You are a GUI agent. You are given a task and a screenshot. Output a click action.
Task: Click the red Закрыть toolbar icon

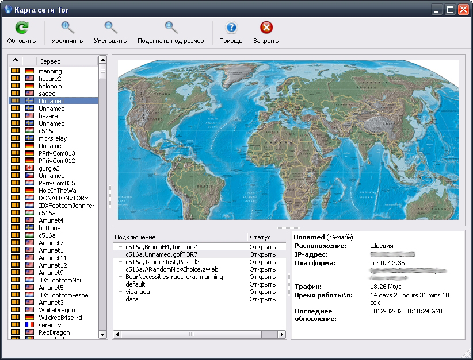266,28
